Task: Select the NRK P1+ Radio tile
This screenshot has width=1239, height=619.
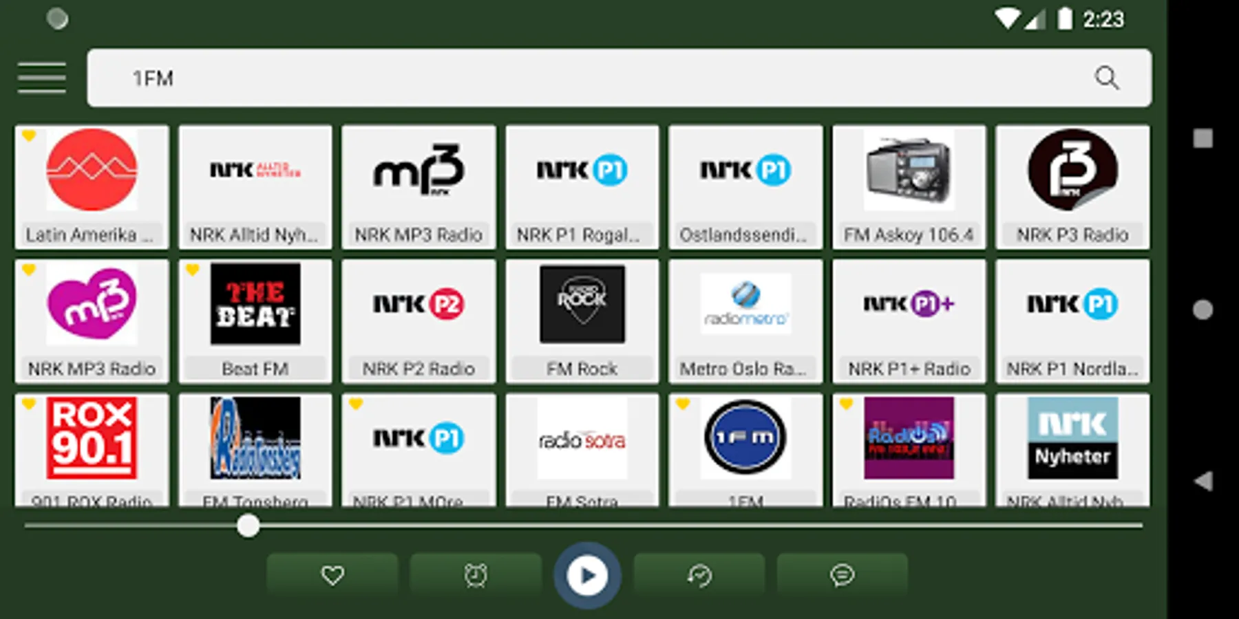Action: click(x=909, y=321)
